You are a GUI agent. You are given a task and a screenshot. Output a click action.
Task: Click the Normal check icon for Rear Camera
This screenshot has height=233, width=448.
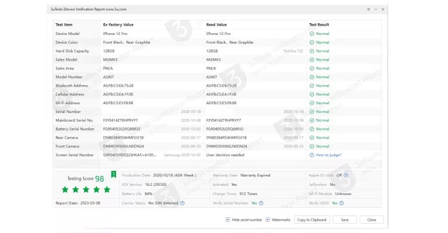(x=311, y=137)
